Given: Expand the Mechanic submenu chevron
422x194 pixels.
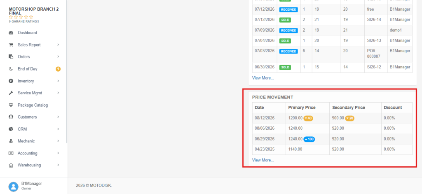Looking at the screenshot, I should [x=58, y=141].
